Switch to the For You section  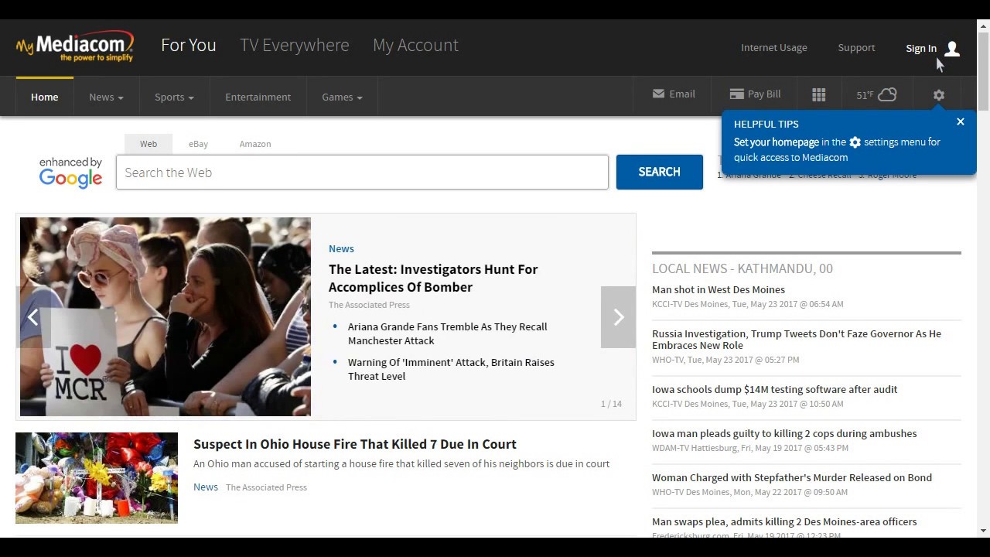189,45
